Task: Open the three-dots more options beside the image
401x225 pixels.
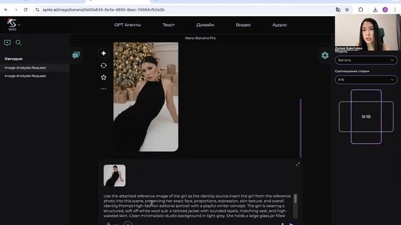Action: (103, 89)
